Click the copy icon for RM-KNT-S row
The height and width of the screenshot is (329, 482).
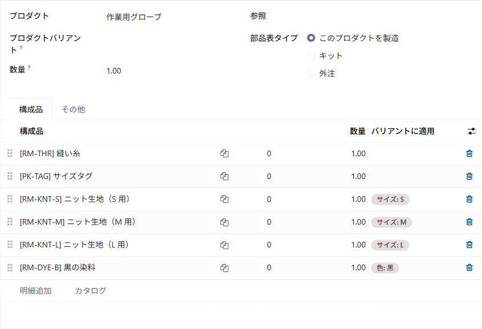pos(224,199)
